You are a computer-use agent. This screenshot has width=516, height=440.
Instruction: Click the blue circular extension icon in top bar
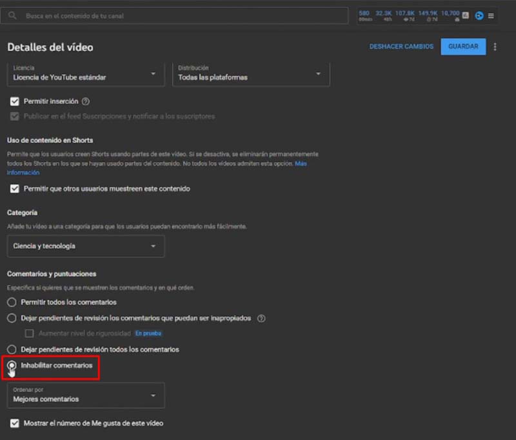pos(479,15)
